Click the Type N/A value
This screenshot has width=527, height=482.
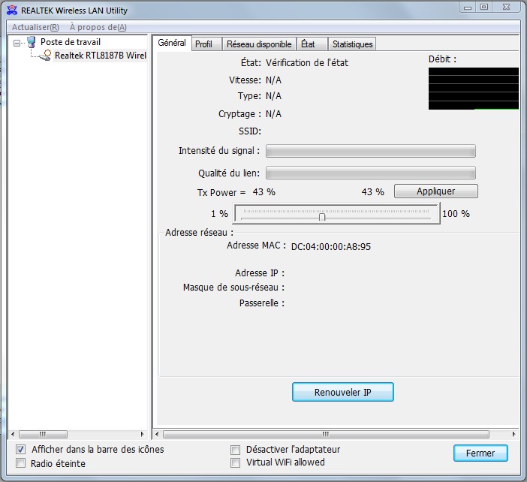(x=273, y=96)
